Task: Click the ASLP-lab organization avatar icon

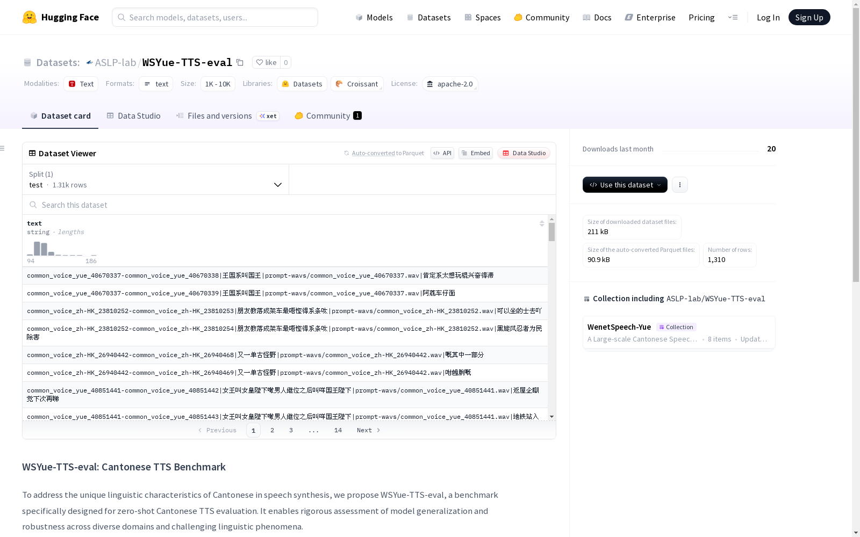Action: [x=89, y=62]
